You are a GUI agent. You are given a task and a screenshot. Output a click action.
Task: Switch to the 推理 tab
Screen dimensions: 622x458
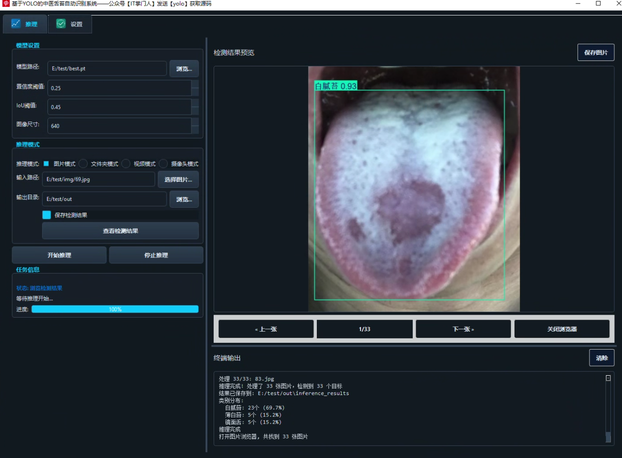click(25, 24)
